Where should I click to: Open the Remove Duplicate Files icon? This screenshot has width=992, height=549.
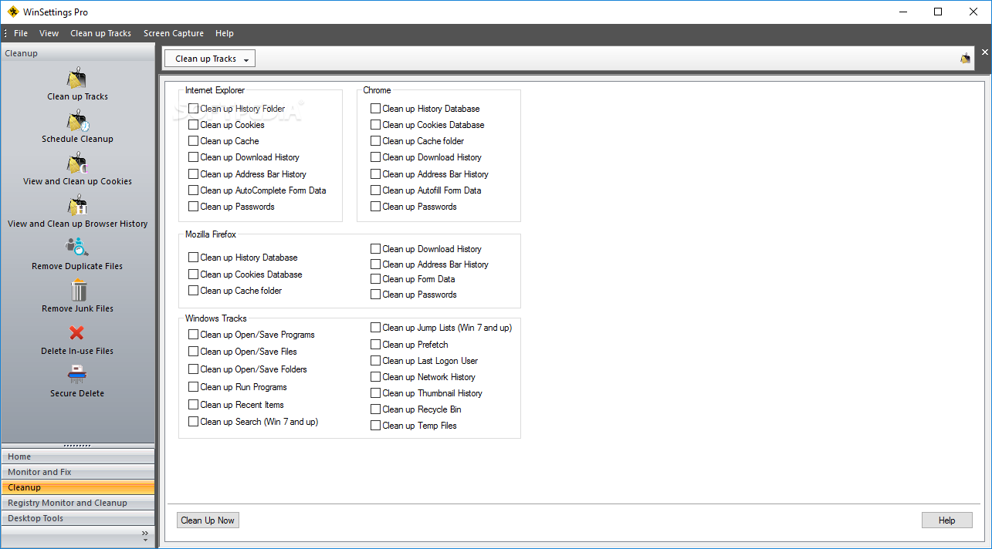(x=77, y=248)
